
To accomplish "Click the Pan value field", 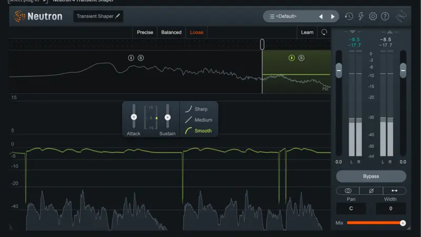I will (351, 209).
